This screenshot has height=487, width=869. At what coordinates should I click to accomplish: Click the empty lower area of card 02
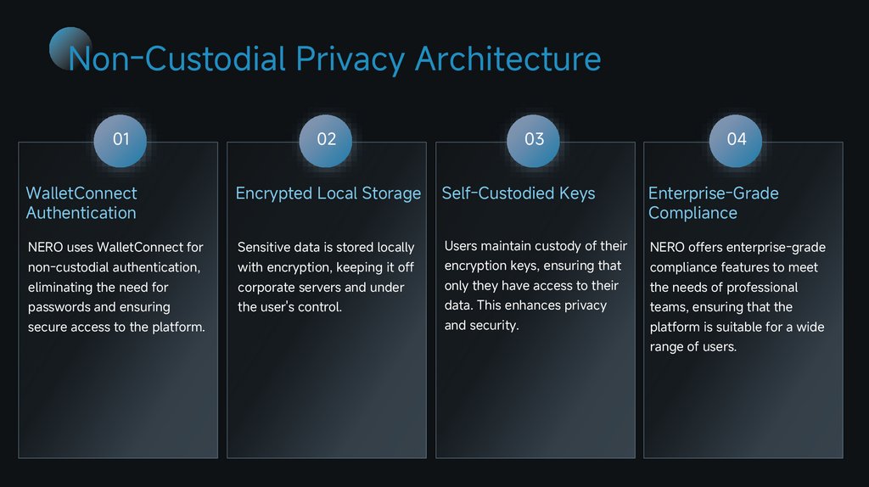click(326, 390)
